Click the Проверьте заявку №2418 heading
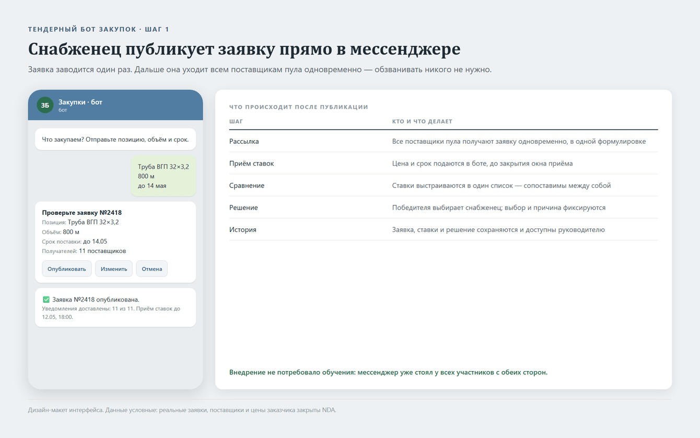The width and height of the screenshot is (700, 438). pos(81,213)
